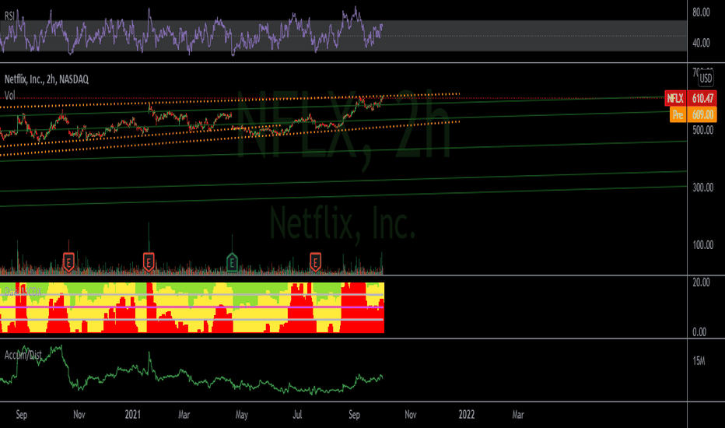This screenshot has width=725, height=428.
Task: Click the 300.00 price scale value
Action: [x=702, y=188]
